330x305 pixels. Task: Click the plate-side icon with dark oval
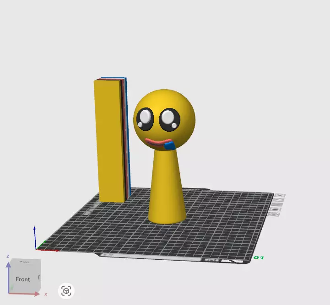(x=275, y=209)
